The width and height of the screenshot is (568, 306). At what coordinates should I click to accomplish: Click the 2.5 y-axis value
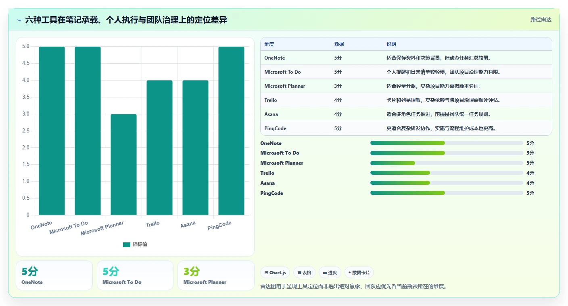(26, 131)
